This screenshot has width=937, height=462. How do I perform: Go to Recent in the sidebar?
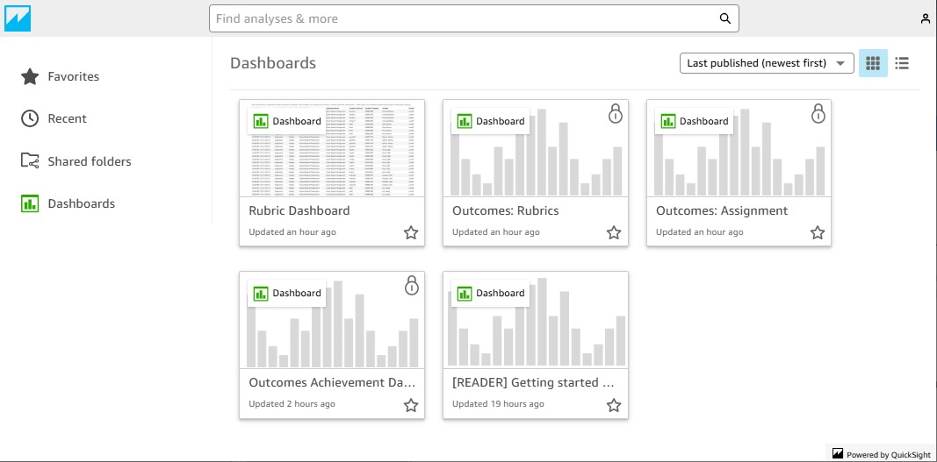pos(67,119)
